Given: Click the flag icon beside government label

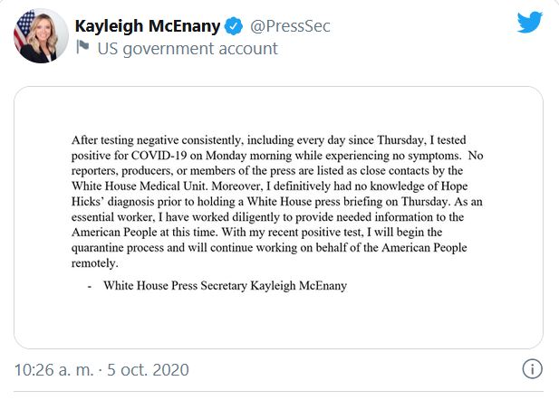Looking at the screenshot, I should point(83,49).
